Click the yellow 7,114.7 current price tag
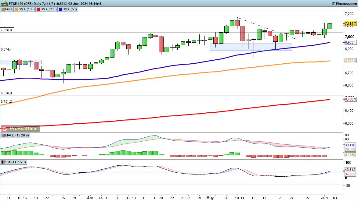This screenshot has height=201, width=358. (x=351, y=23)
